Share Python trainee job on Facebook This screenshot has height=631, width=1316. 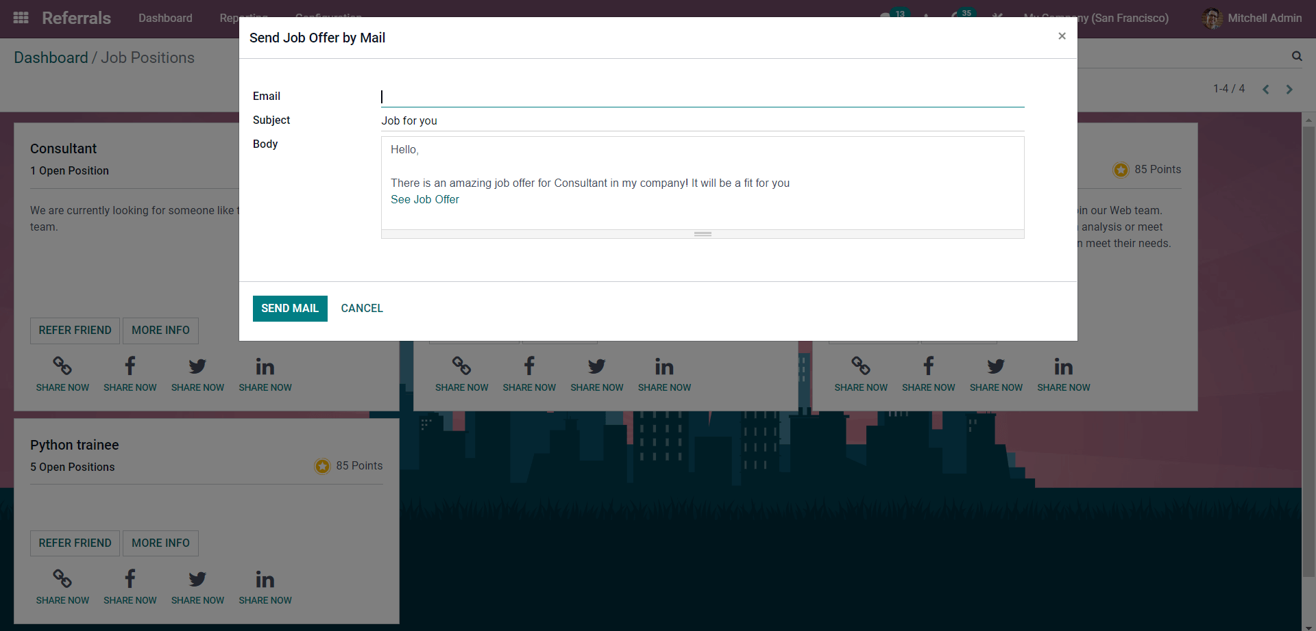130,579
